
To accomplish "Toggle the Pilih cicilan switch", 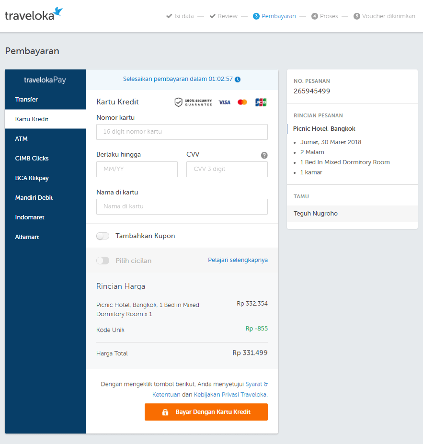I will 103,261.
